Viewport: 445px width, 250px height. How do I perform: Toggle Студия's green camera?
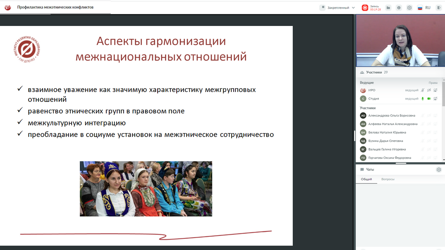[x=429, y=99]
